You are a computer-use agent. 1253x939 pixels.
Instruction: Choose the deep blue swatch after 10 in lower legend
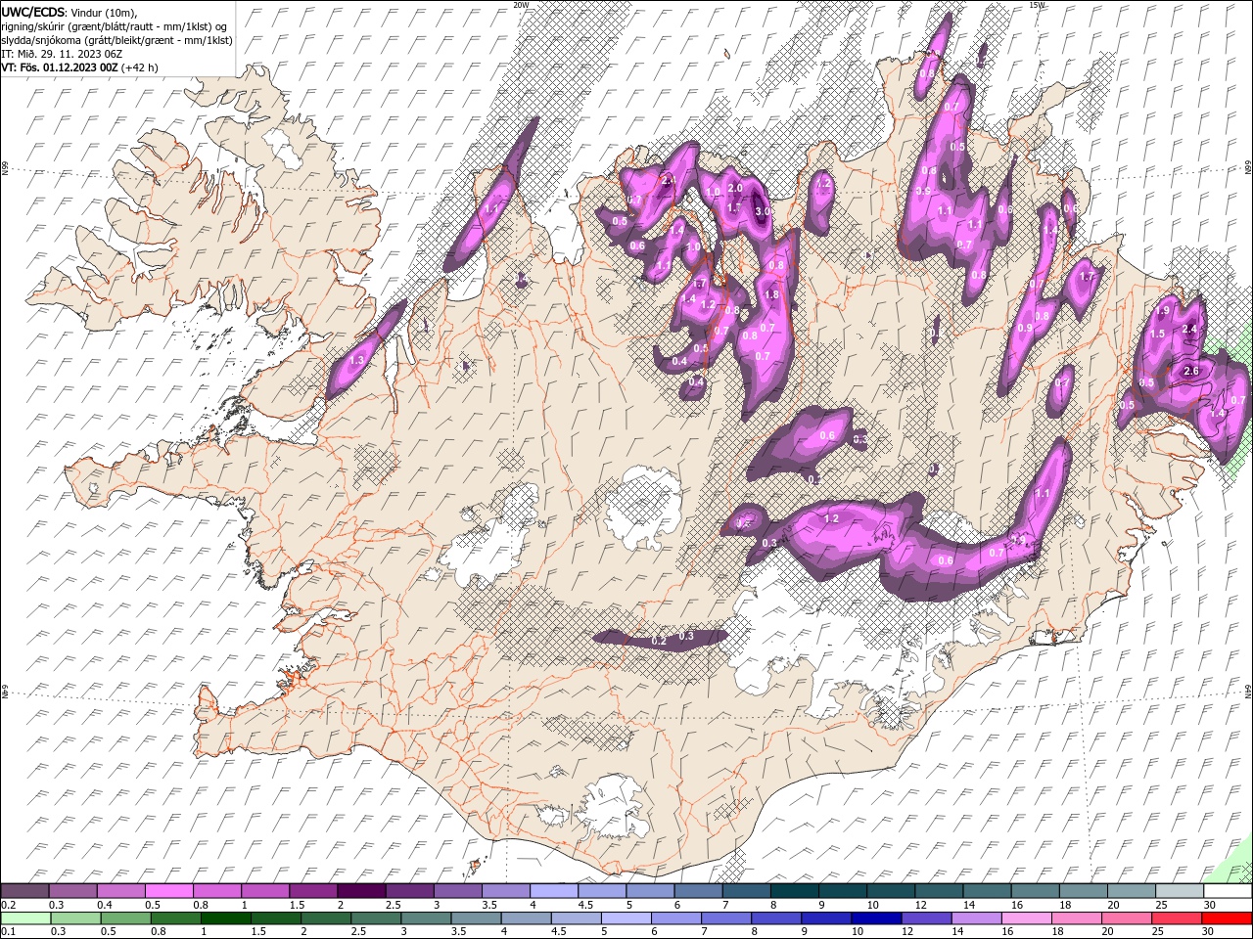[875, 918]
